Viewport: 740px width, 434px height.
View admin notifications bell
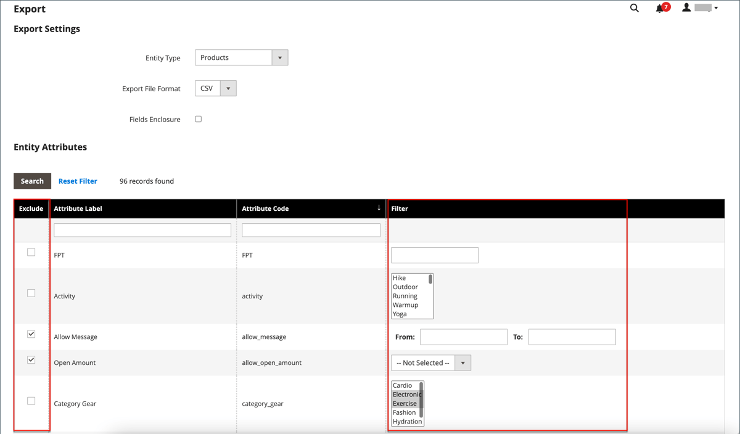659,8
